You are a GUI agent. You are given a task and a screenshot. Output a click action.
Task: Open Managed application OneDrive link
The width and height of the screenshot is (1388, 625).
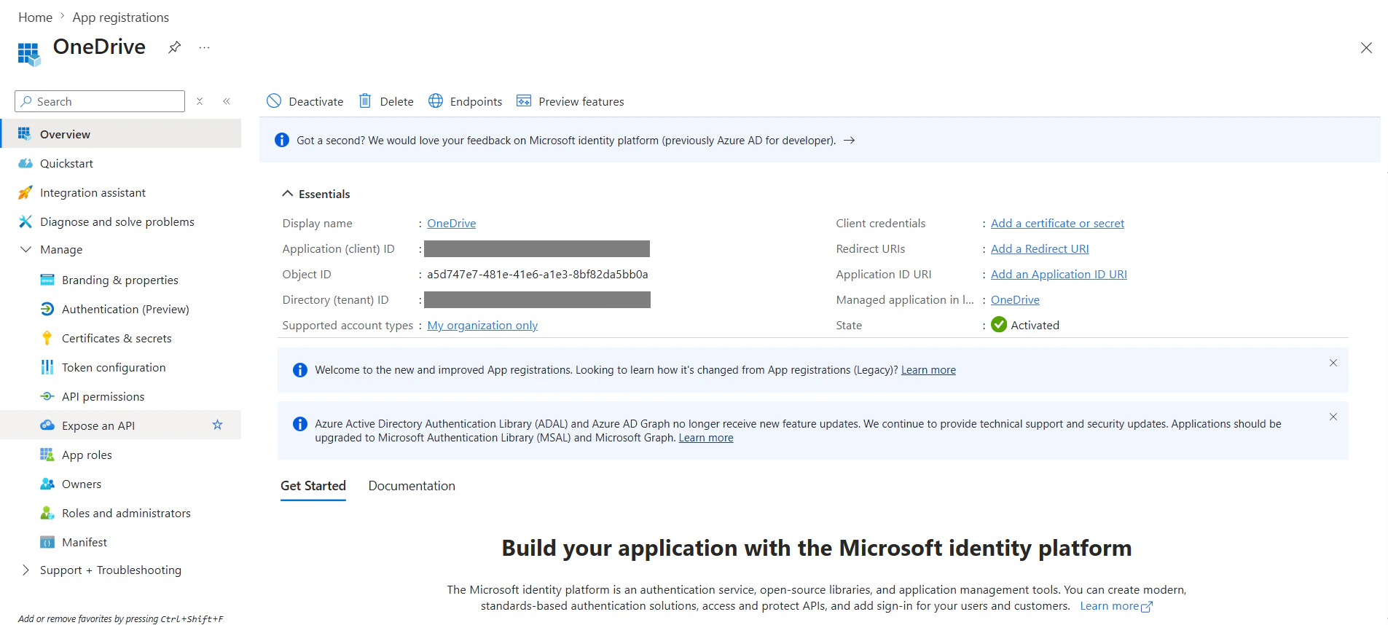point(1015,300)
